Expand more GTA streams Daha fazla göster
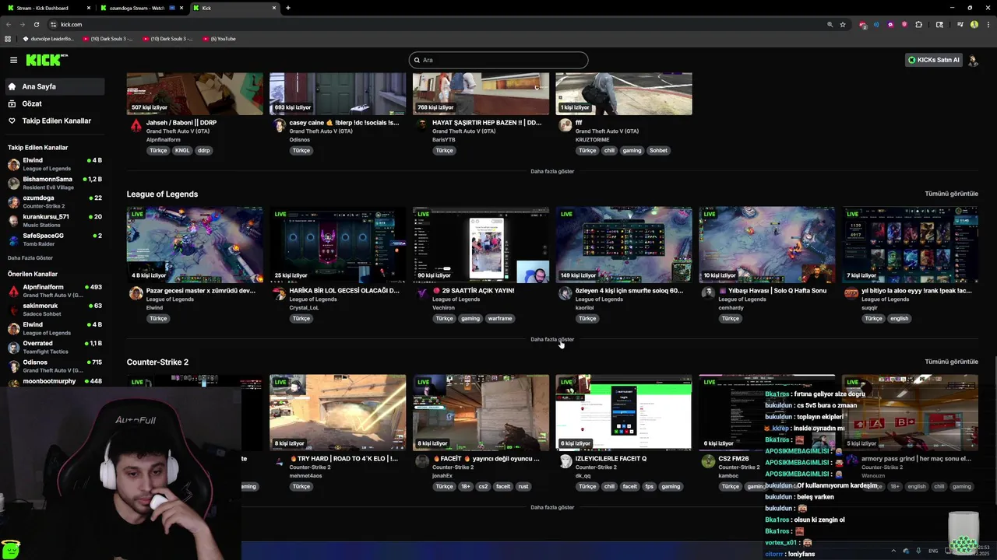The height and width of the screenshot is (560, 997). click(x=552, y=171)
